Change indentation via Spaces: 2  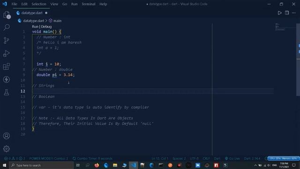tap(179, 159)
